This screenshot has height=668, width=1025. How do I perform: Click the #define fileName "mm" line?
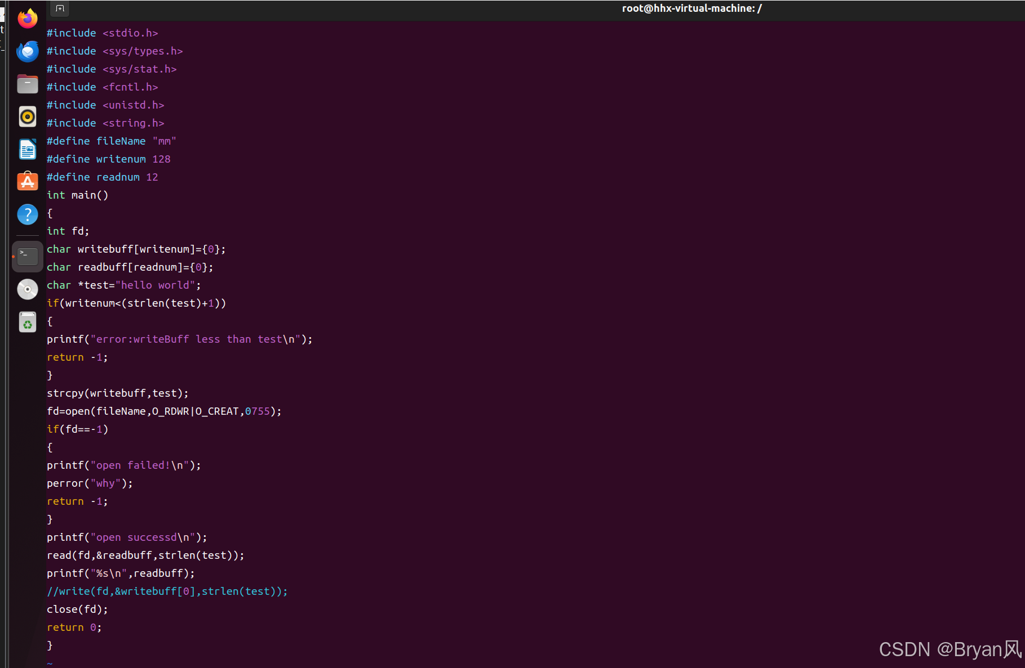111,141
